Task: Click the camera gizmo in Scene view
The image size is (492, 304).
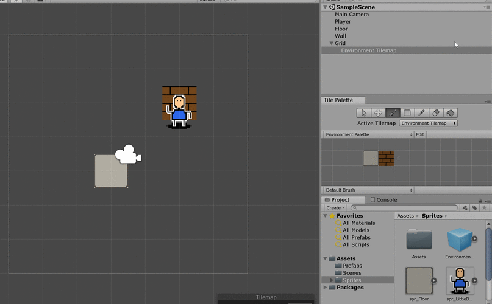Action: pyautogui.click(x=128, y=154)
